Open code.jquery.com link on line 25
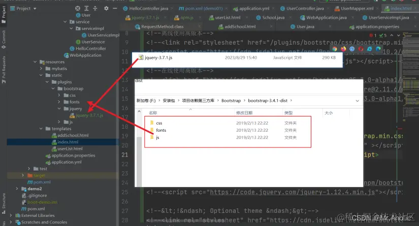The height and width of the screenshot is (226, 419). click(x=293, y=192)
